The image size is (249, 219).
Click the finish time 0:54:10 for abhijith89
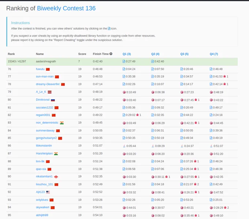(97, 215)
